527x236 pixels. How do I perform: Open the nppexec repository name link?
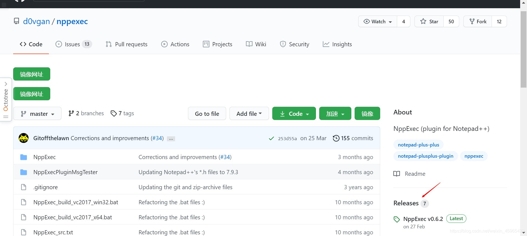click(x=72, y=21)
